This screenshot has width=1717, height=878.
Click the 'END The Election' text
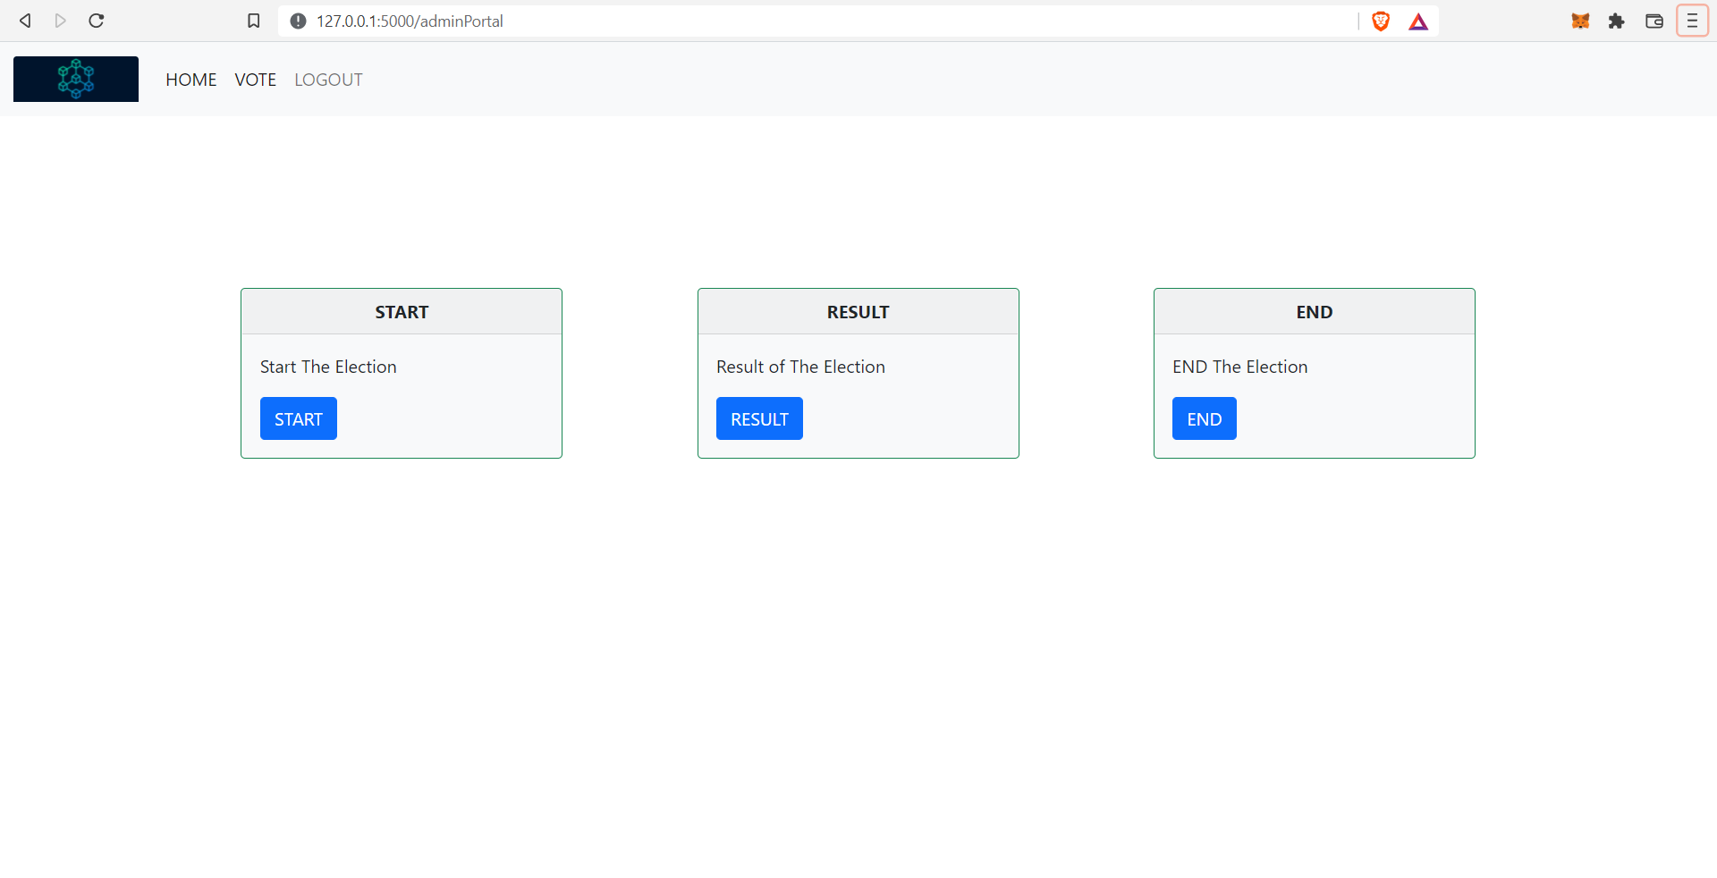click(x=1239, y=367)
